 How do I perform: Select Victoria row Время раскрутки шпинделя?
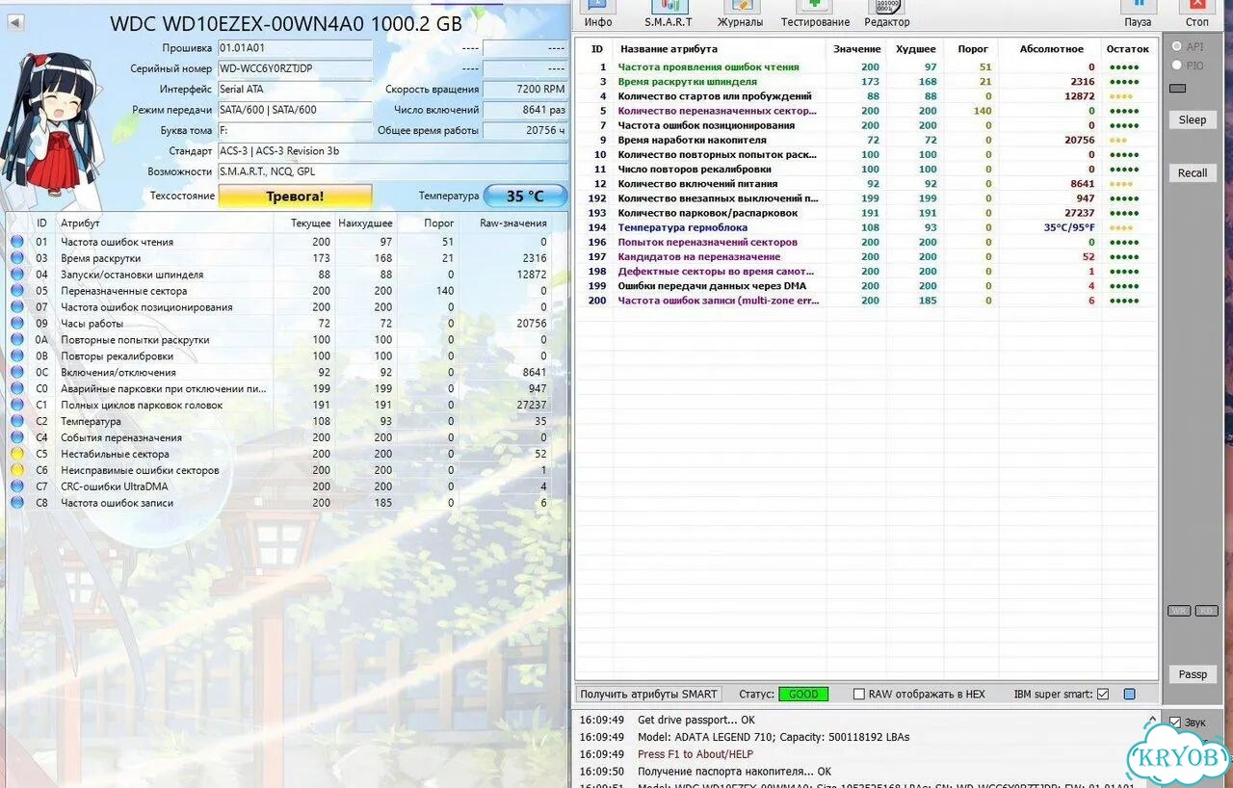866,82
